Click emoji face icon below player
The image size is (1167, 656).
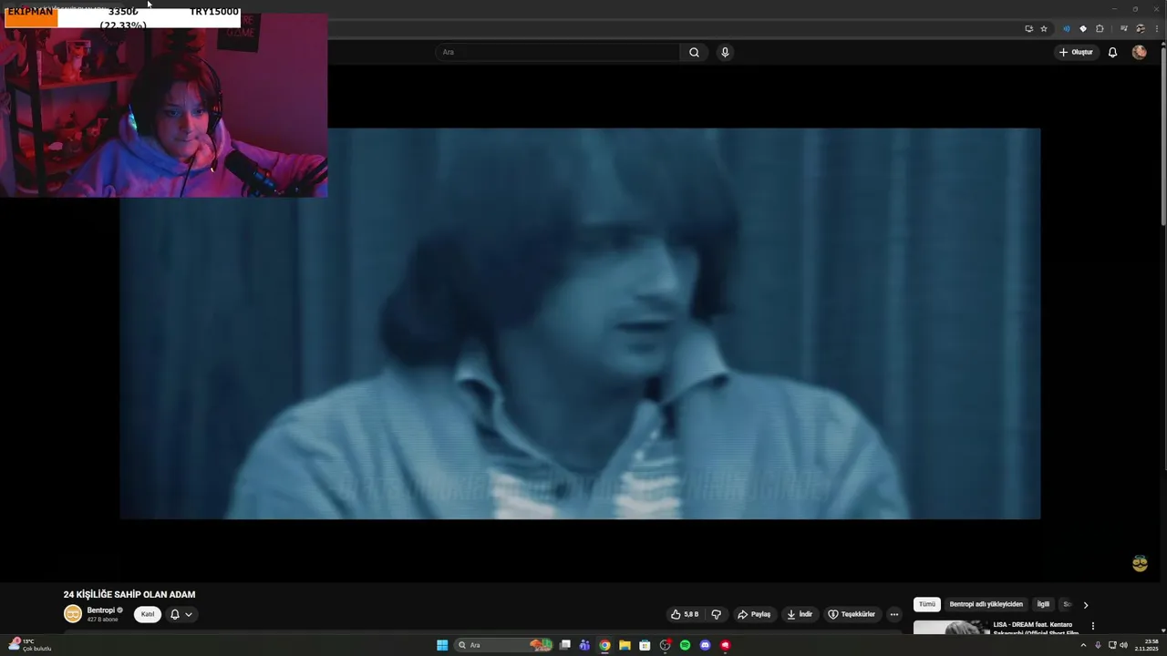click(1140, 564)
